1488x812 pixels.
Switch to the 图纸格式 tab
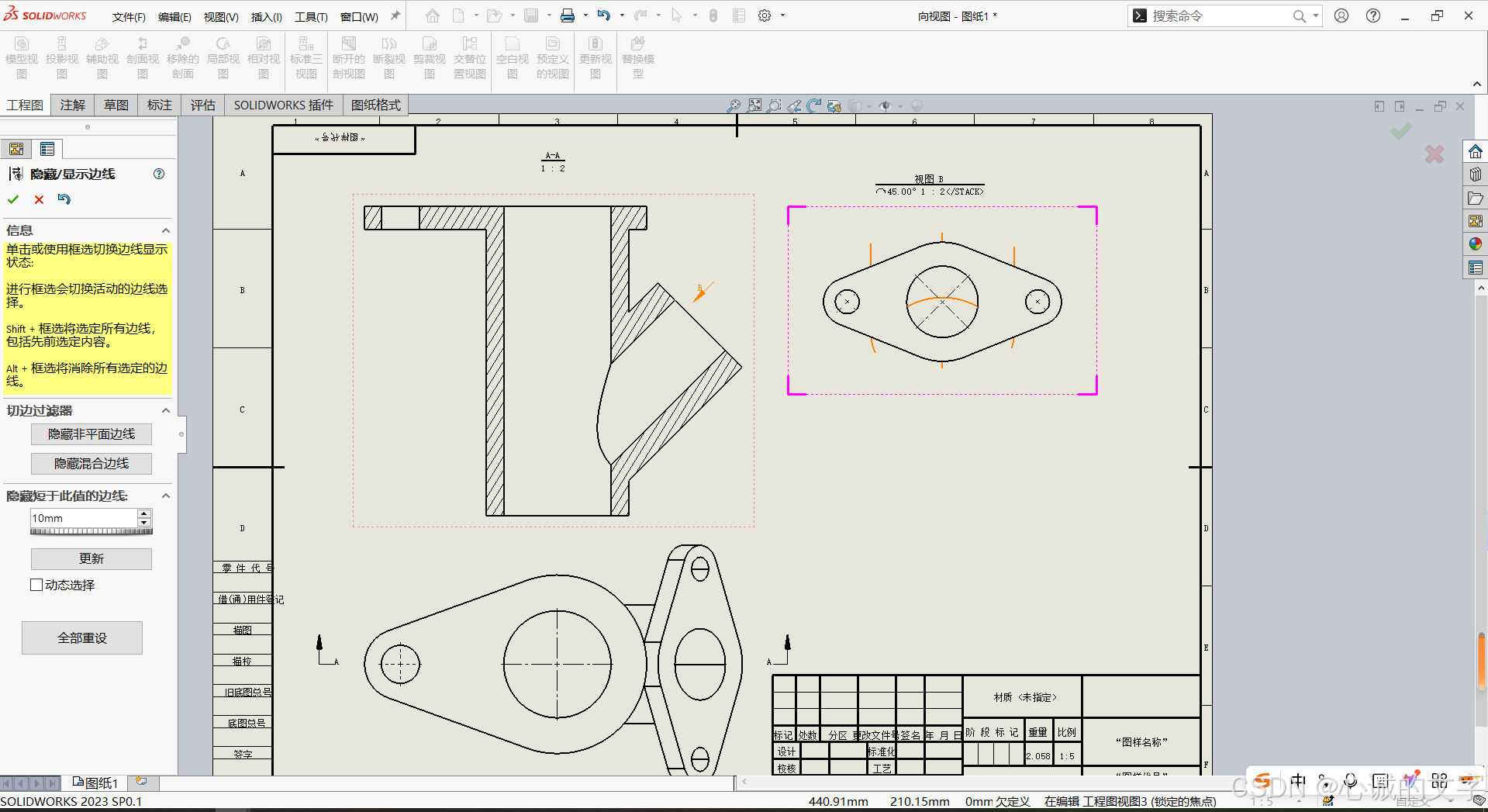point(376,105)
